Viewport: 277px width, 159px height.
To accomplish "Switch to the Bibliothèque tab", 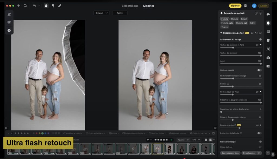I will (130, 6).
